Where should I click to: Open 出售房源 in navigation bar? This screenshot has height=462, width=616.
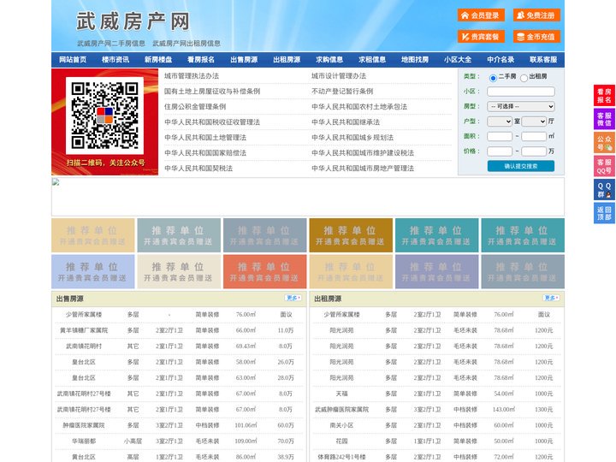(x=244, y=60)
